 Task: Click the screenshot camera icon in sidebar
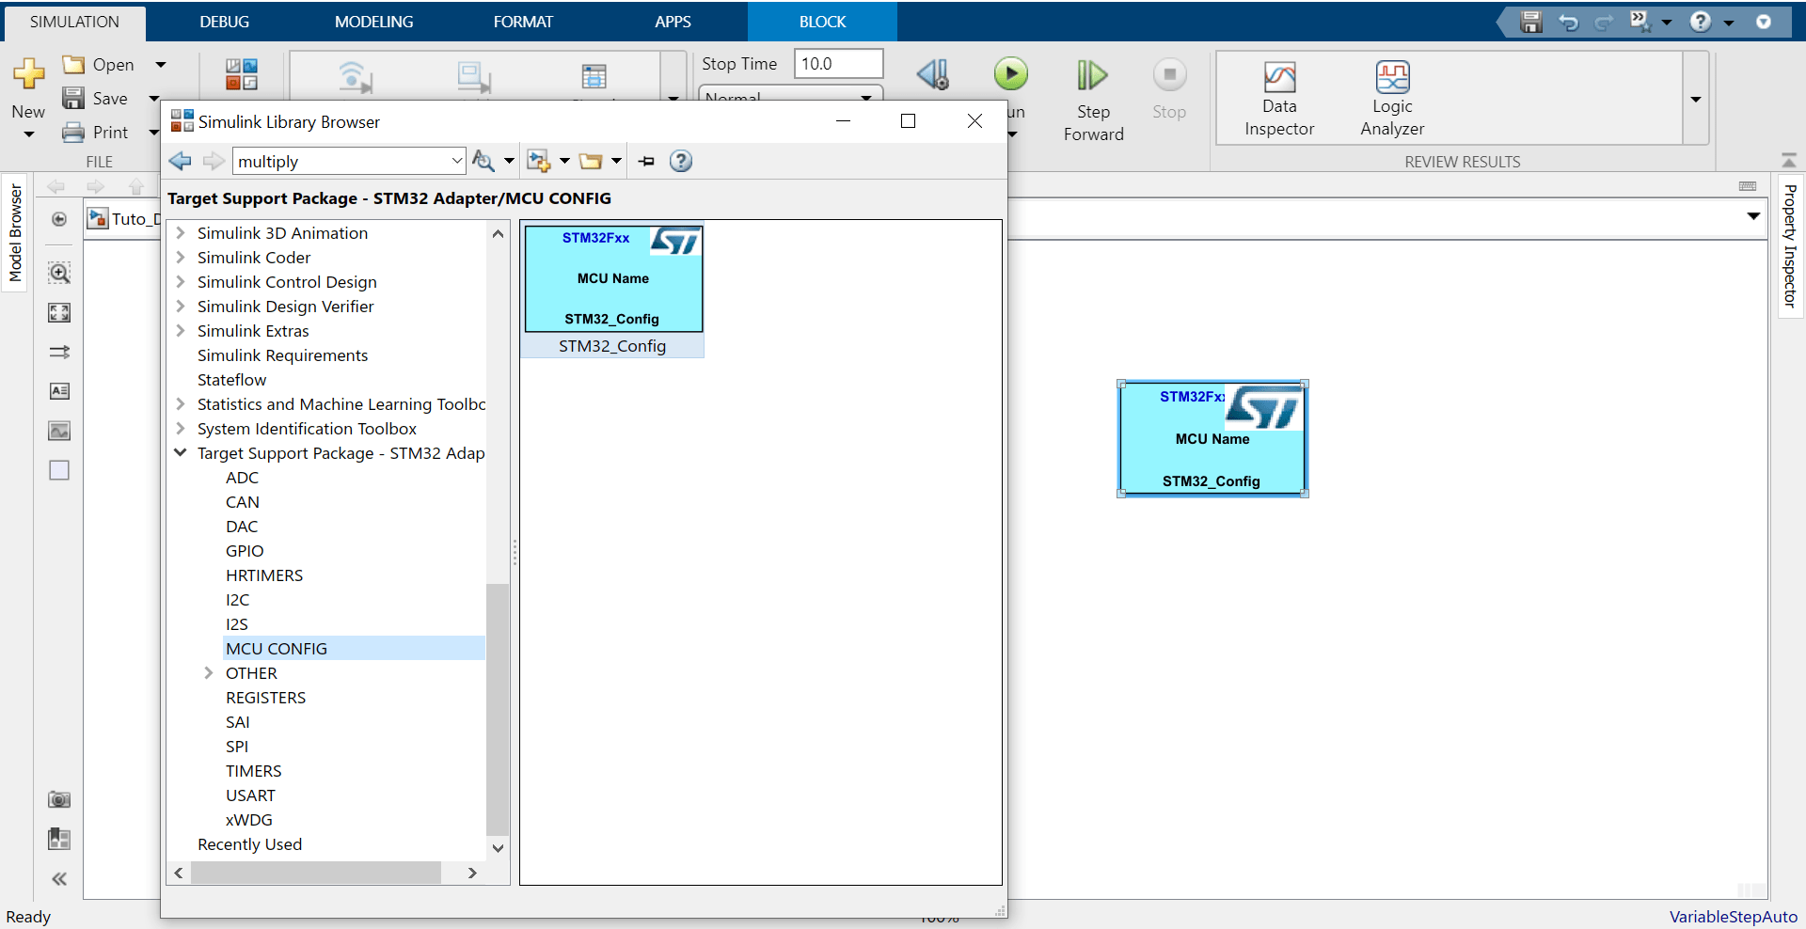59,799
